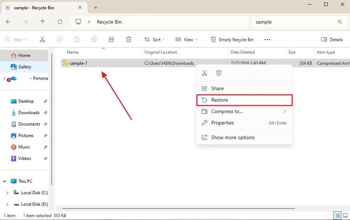Screen dimensions: 350x220
Task: Open a new tab with the plus button
Action: pos(96,8)
